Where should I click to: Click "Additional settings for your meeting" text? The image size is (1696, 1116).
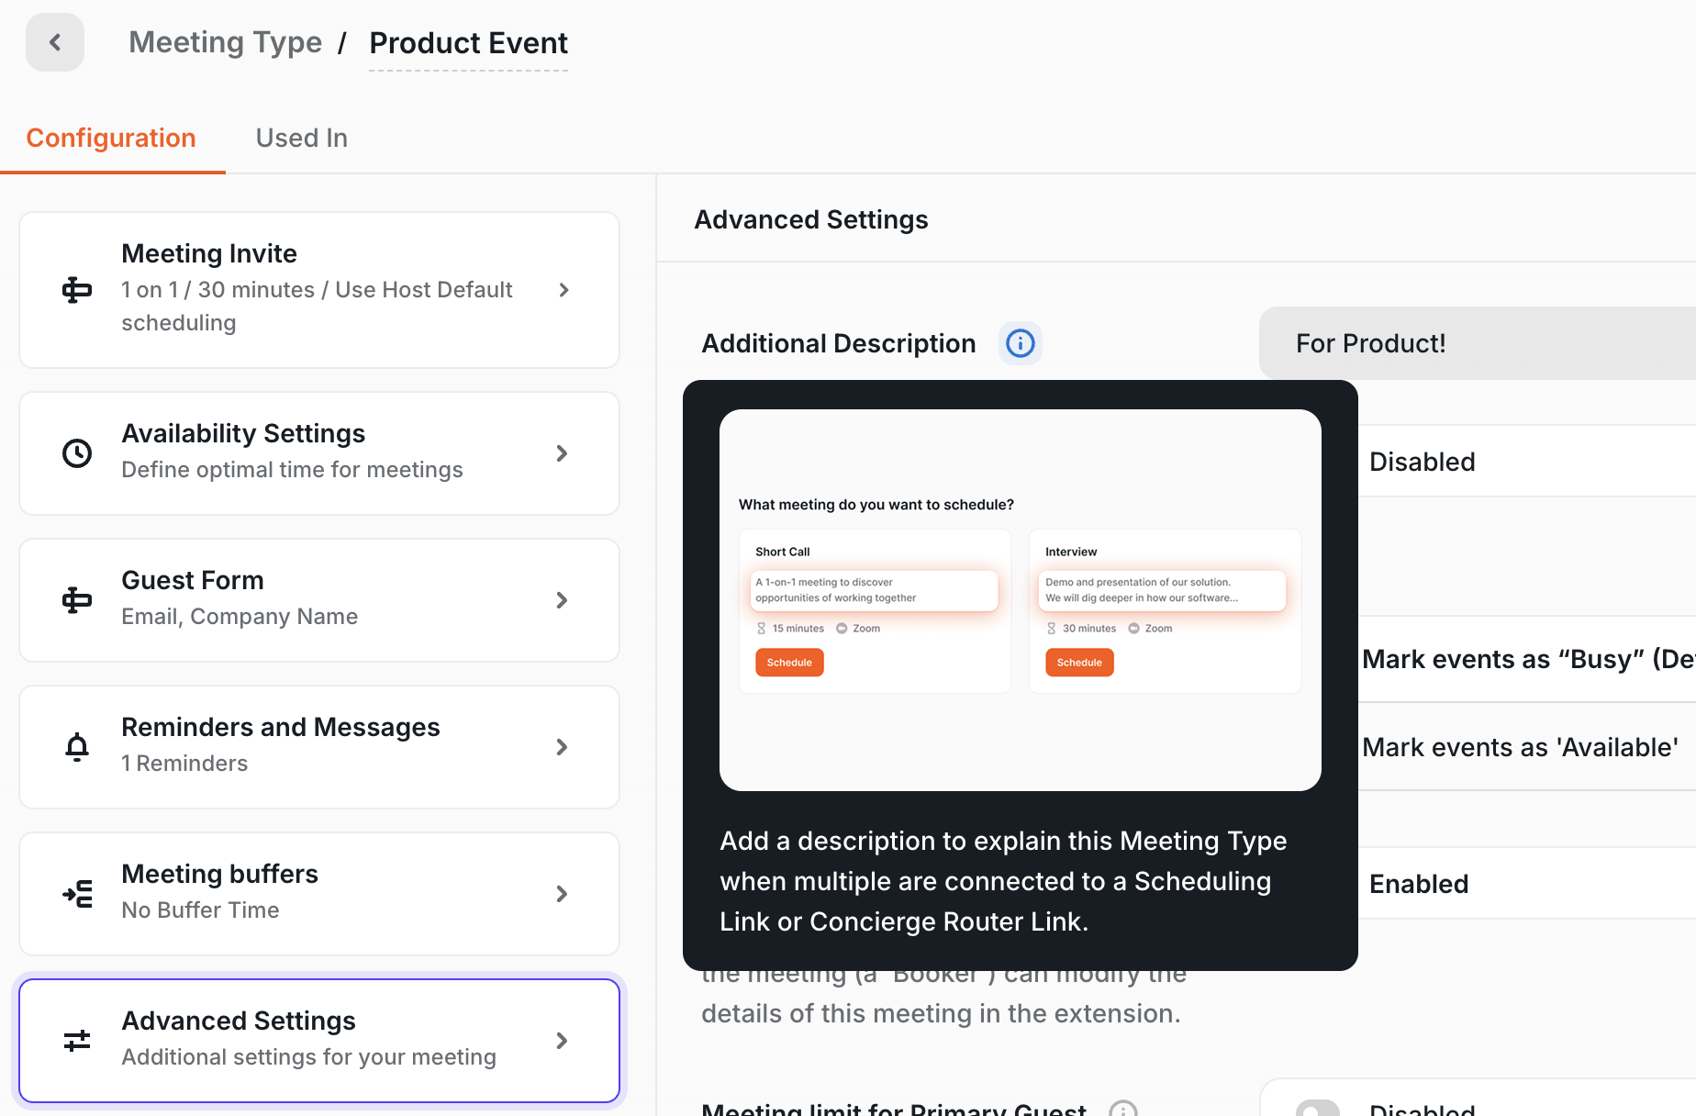pyautogui.click(x=308, y=1057)
